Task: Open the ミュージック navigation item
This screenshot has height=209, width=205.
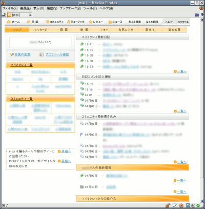Action: pyautogui.click(x=76, y=22)
